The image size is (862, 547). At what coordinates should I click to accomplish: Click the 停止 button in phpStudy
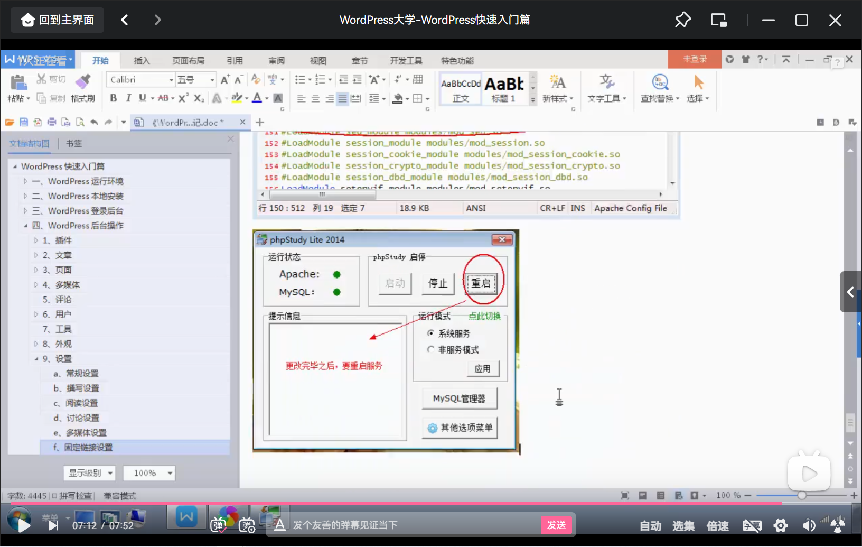click(x=438, y=283)
